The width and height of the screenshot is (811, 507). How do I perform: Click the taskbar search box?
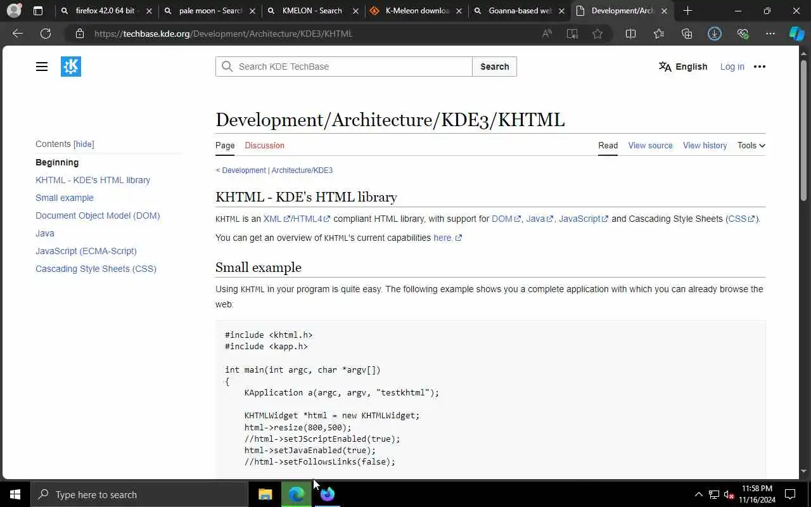tap(139, 494)
